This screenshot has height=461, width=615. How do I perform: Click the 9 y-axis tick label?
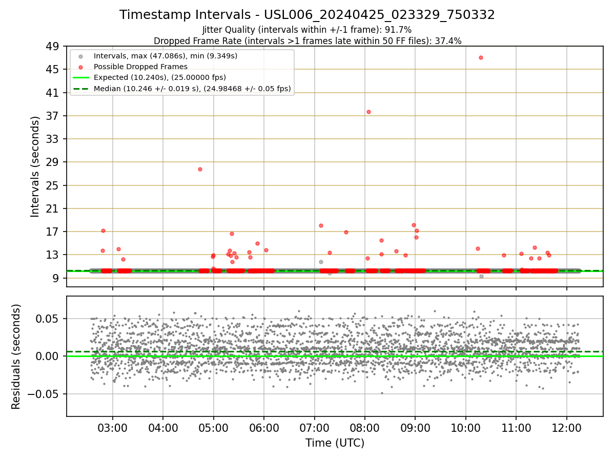pos(57,278)
